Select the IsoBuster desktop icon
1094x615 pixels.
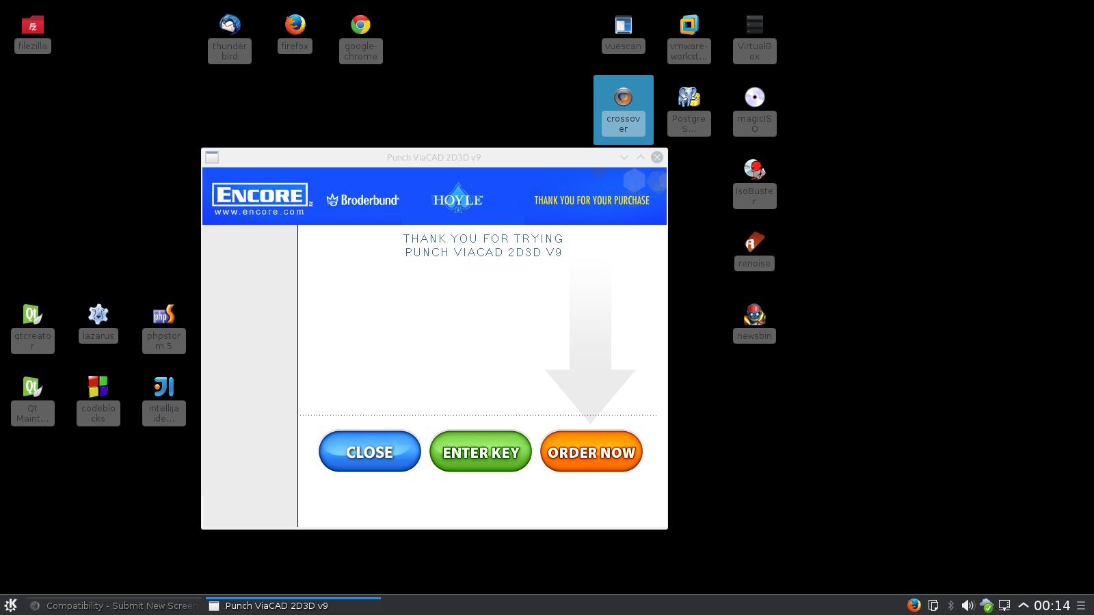tap(755, 183)
